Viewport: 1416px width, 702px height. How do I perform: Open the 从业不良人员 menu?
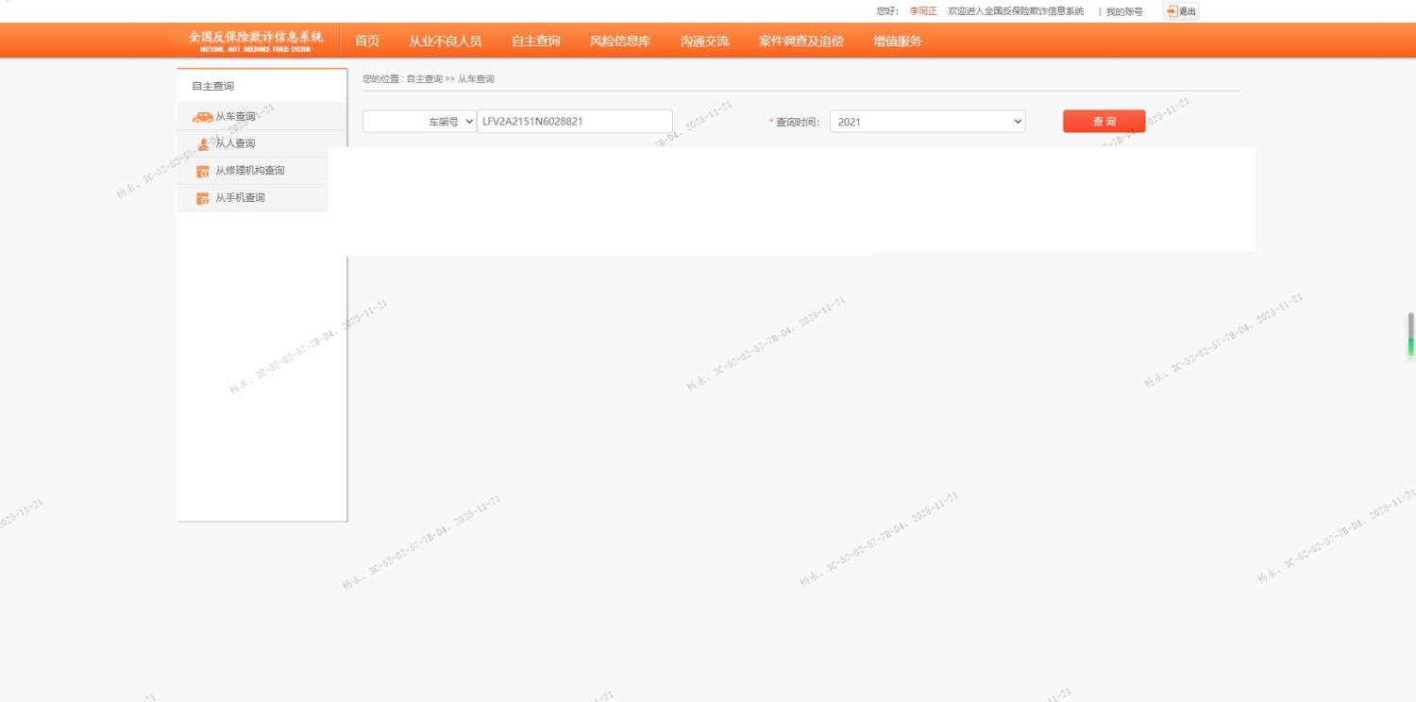[445, 41]
